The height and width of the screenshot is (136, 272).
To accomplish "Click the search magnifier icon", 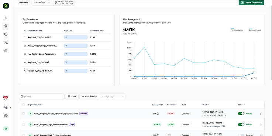I will tap(22, 96).
